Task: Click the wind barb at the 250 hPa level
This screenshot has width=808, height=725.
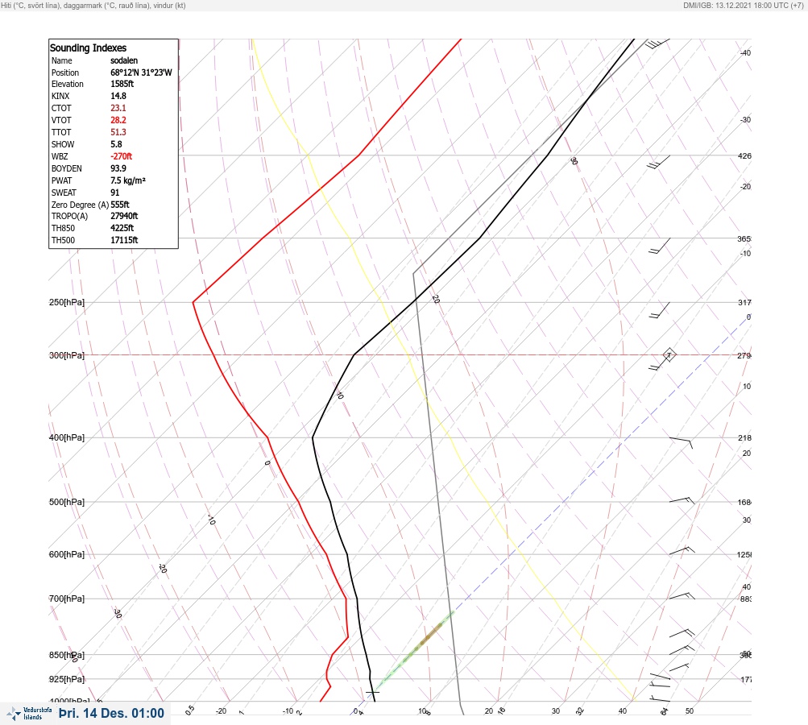Action: point(659,310)
